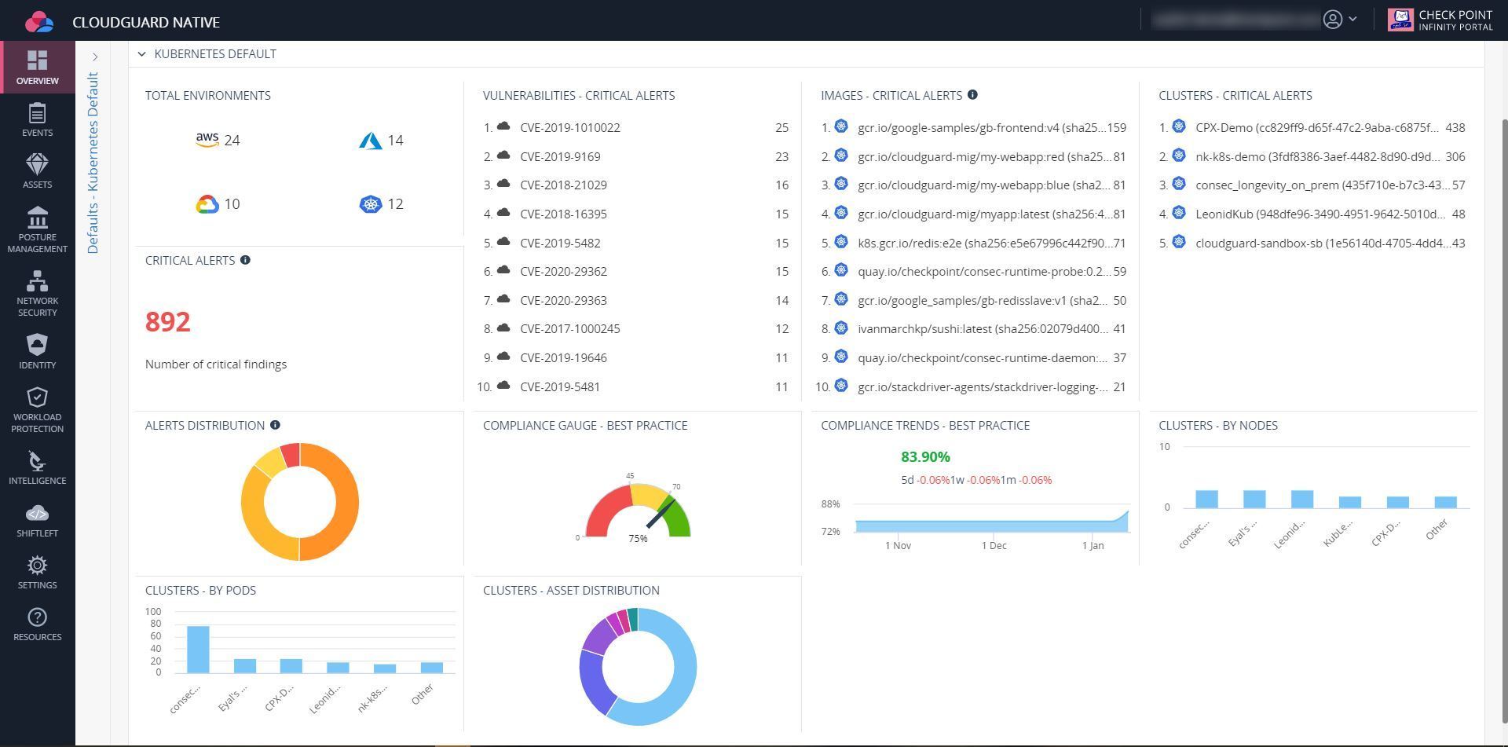The height and width of the screenshot is (747, 1508).
Task: Click Other bar in Clusters By Nodes
Action: click(x=1445, y=502)
